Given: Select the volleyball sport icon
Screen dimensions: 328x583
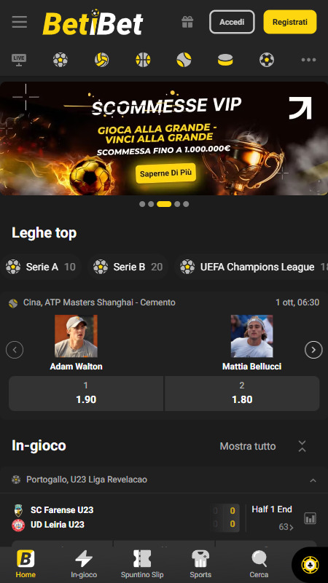Looking at the screenshot, I should (x=101, y=60).
